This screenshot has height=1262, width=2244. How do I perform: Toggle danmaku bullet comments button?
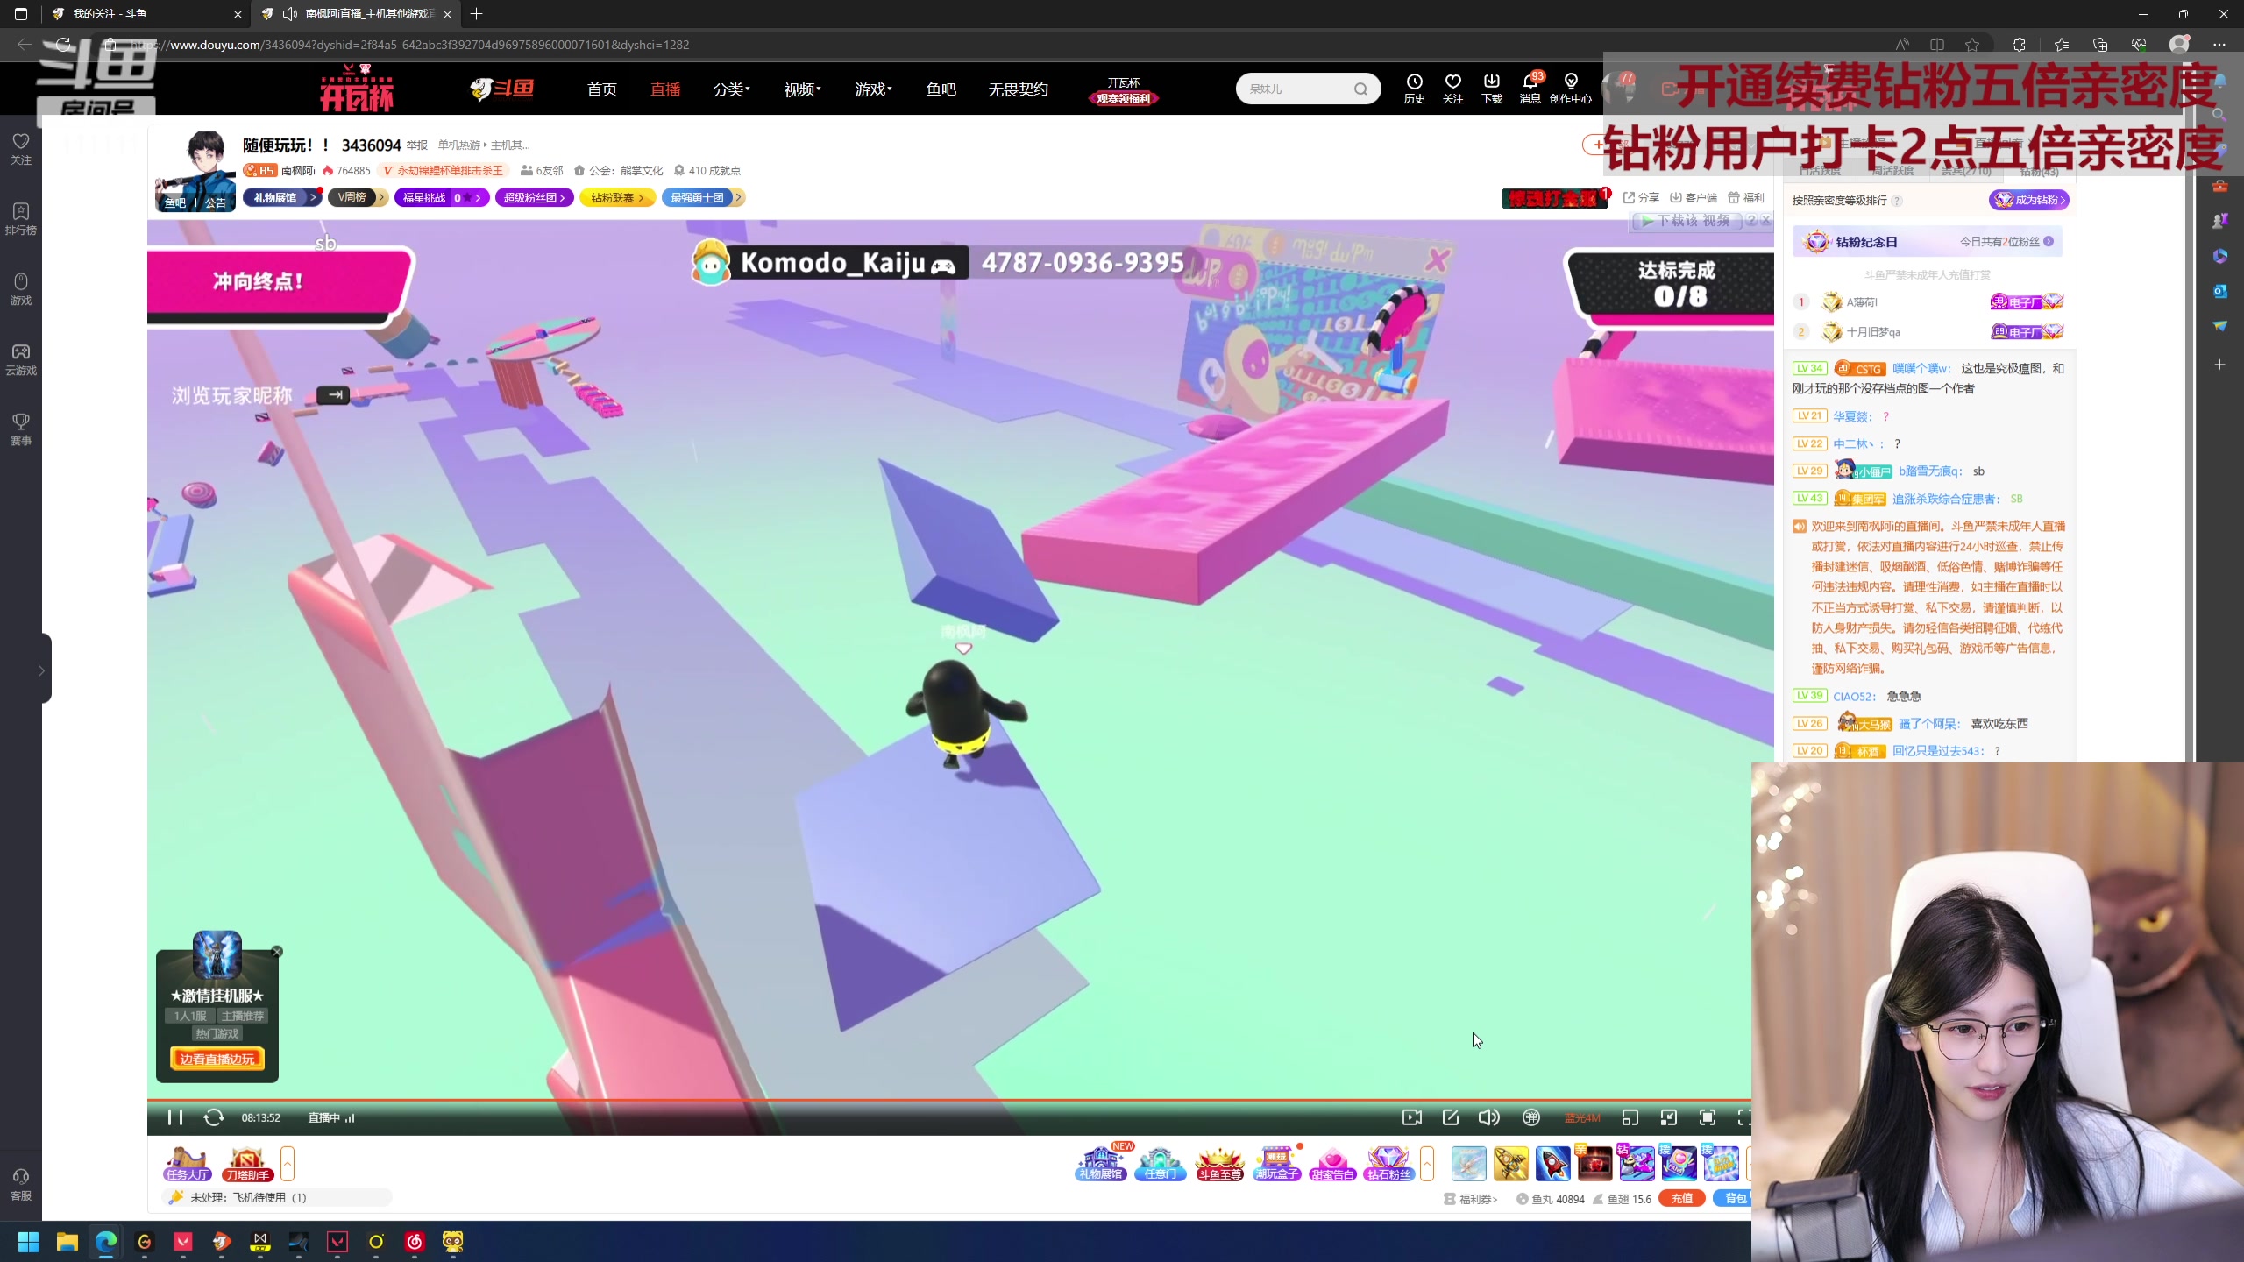[x=1530, y=1117]
